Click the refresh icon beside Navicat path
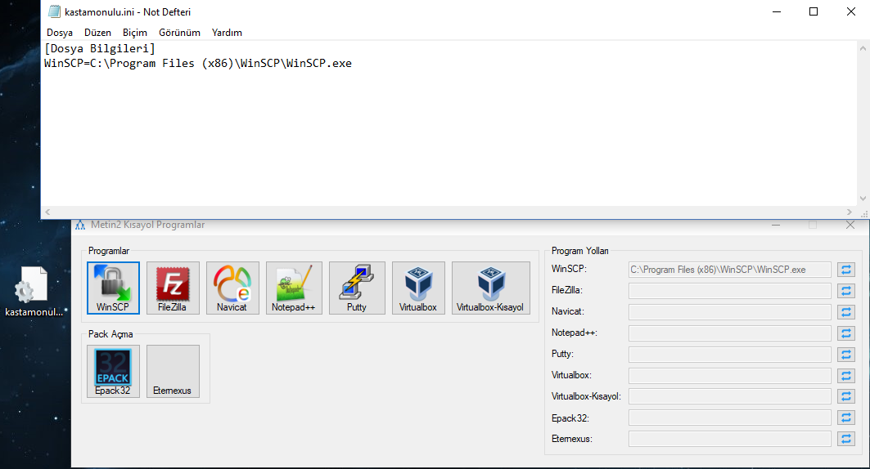This screenshot has width=870, height=469. (846, 312)
